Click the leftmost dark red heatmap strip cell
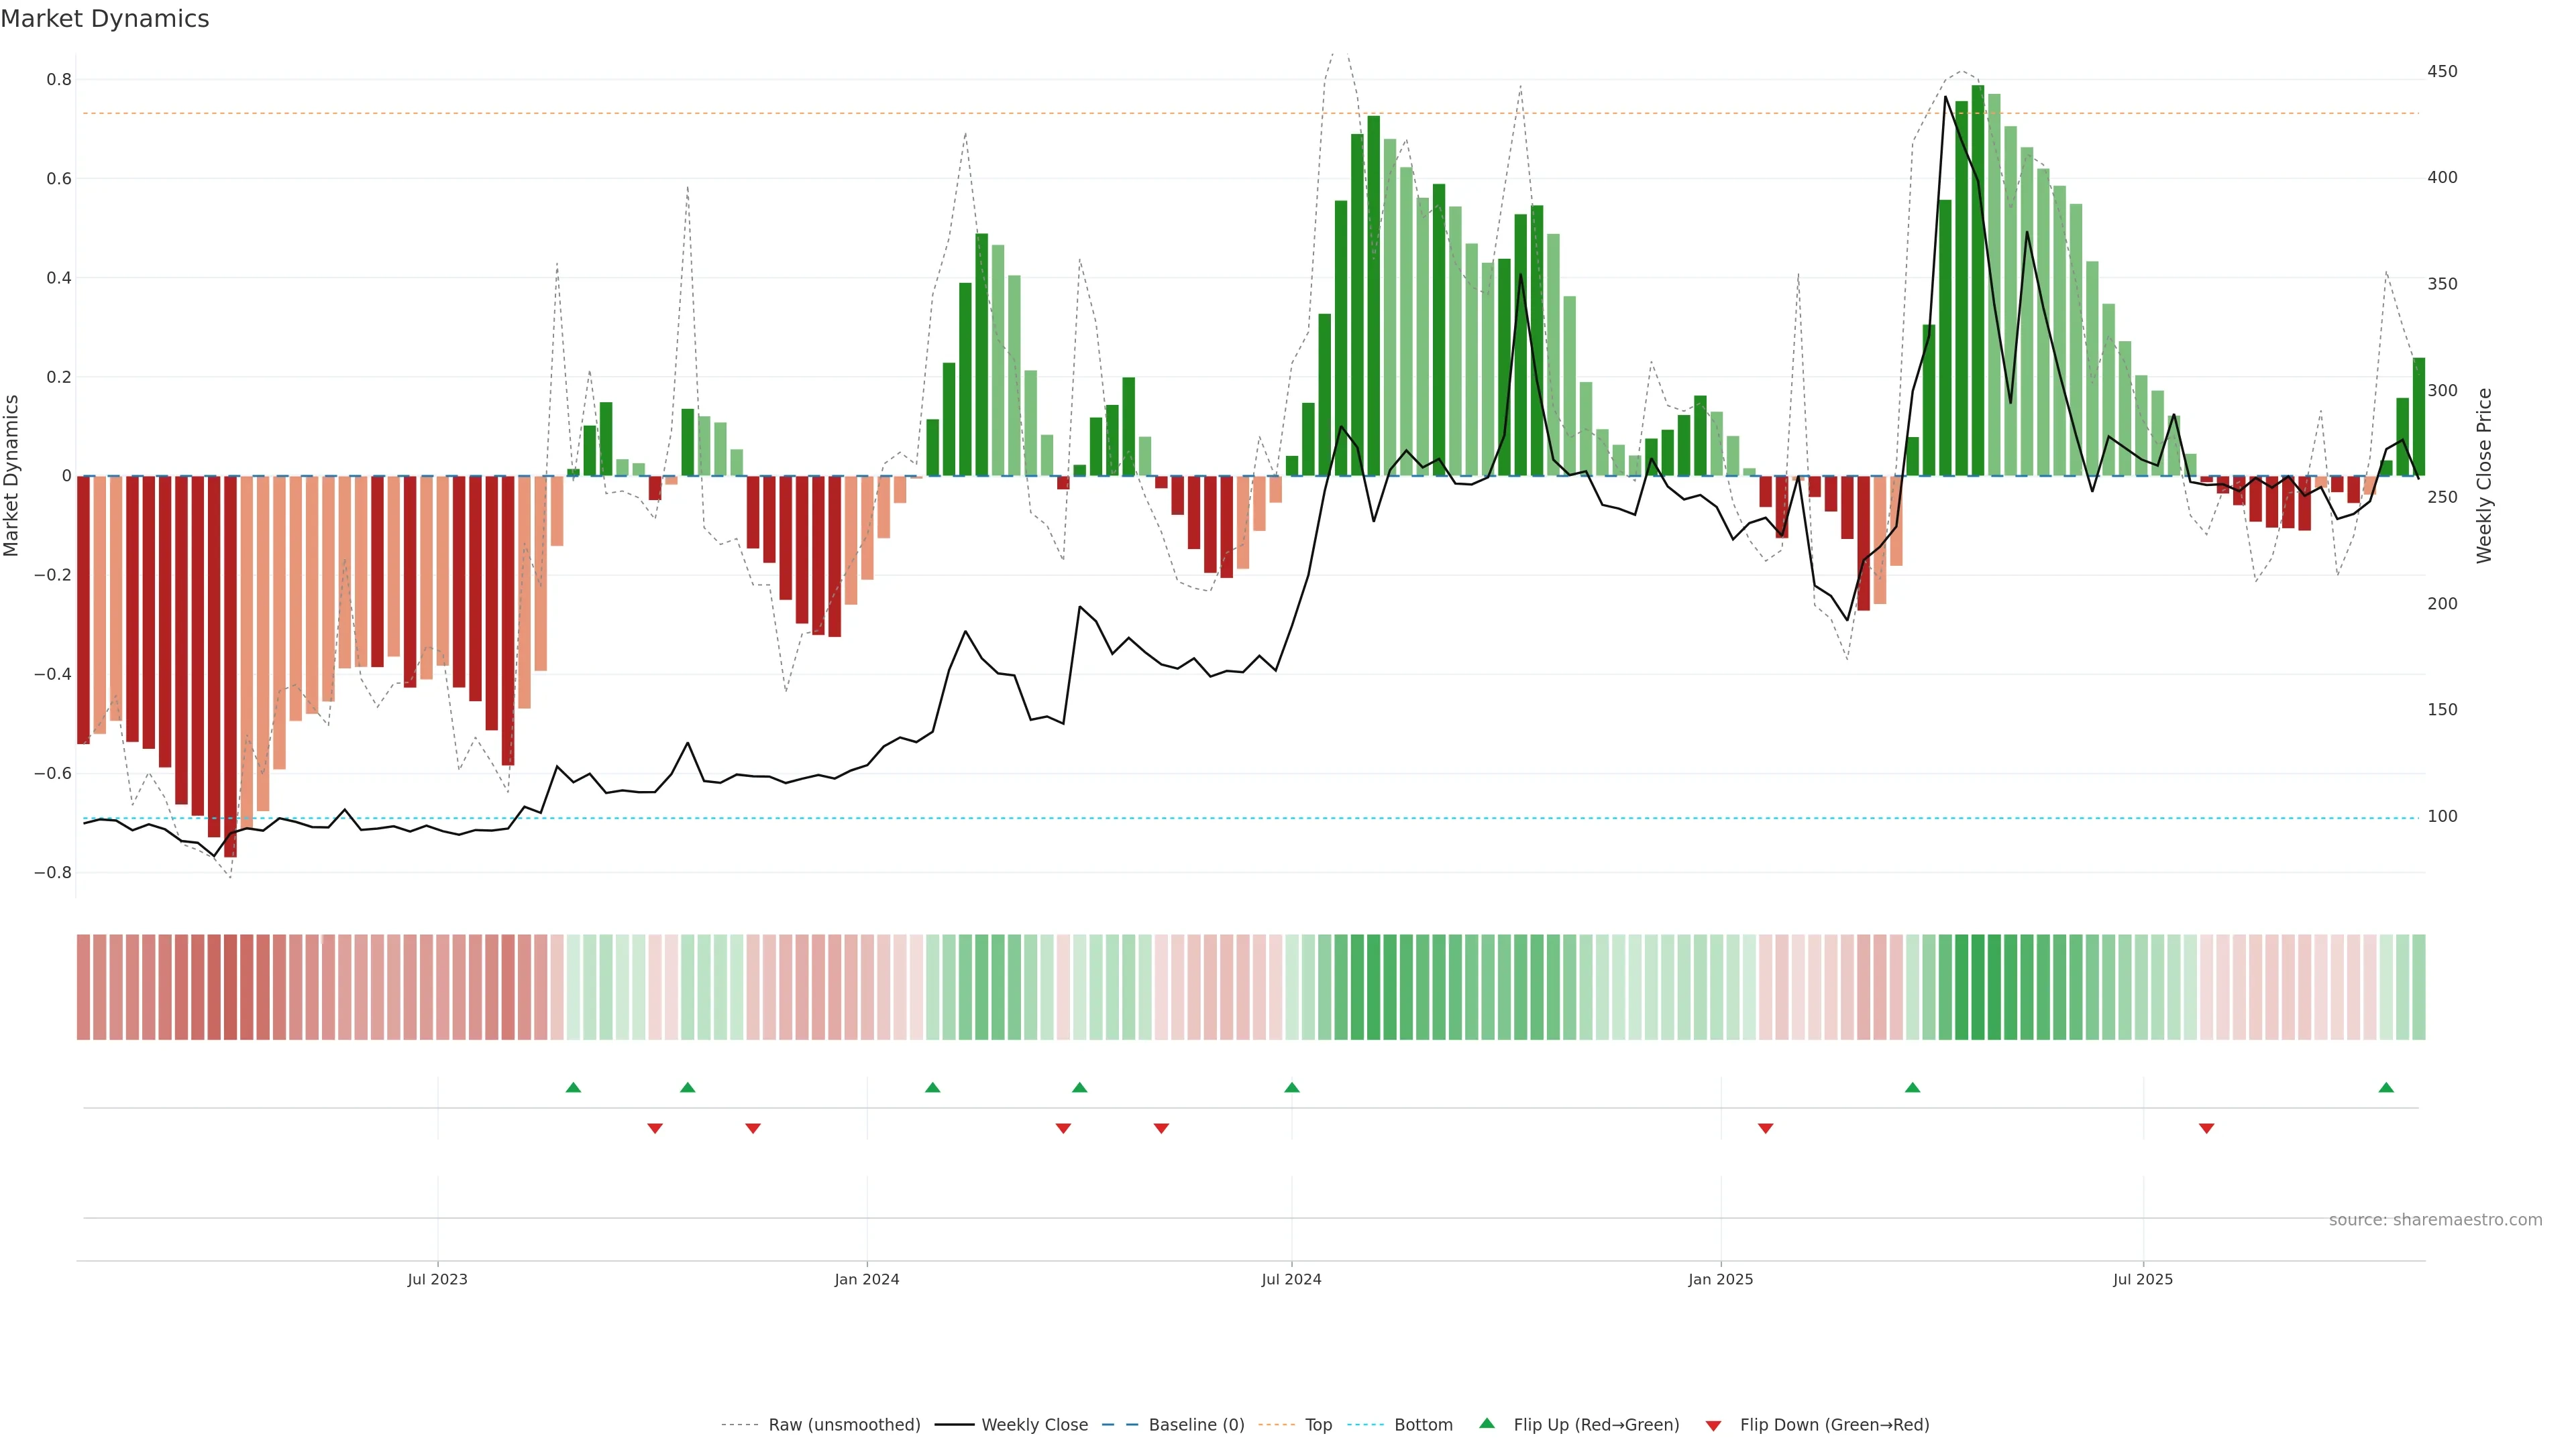The image size is (2576, 1448). tap(83, 986)
